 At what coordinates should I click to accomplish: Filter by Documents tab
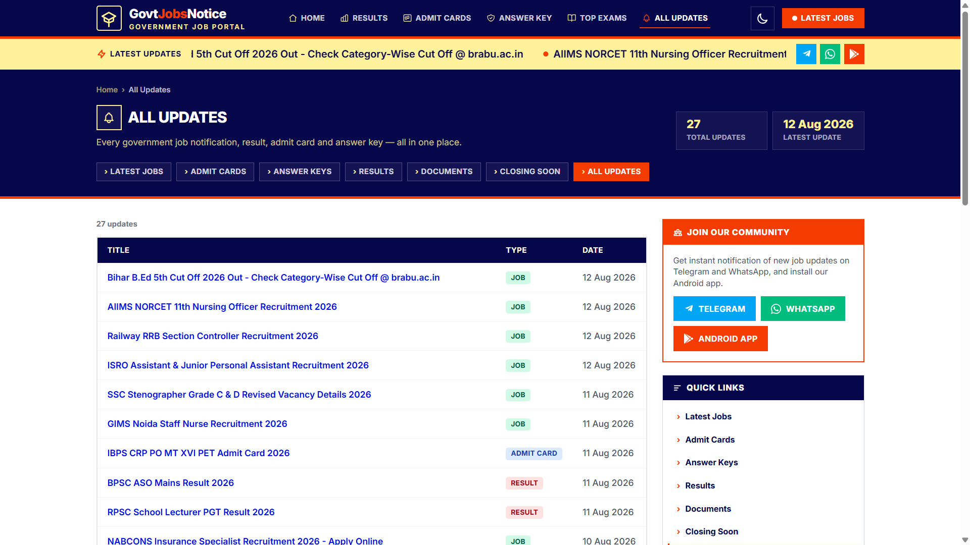click(x=444, y=172)
